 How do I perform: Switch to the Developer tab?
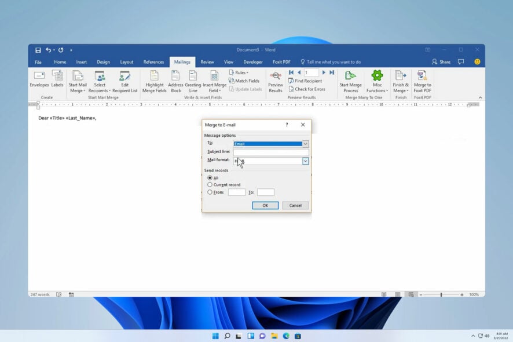tap(253, 62)
